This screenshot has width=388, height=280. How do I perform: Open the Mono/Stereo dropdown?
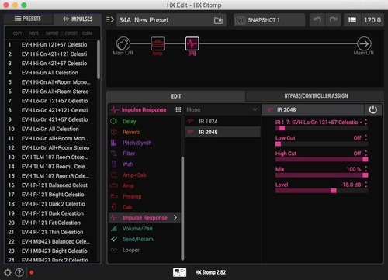pyautogui.click(x=222, y=109)
